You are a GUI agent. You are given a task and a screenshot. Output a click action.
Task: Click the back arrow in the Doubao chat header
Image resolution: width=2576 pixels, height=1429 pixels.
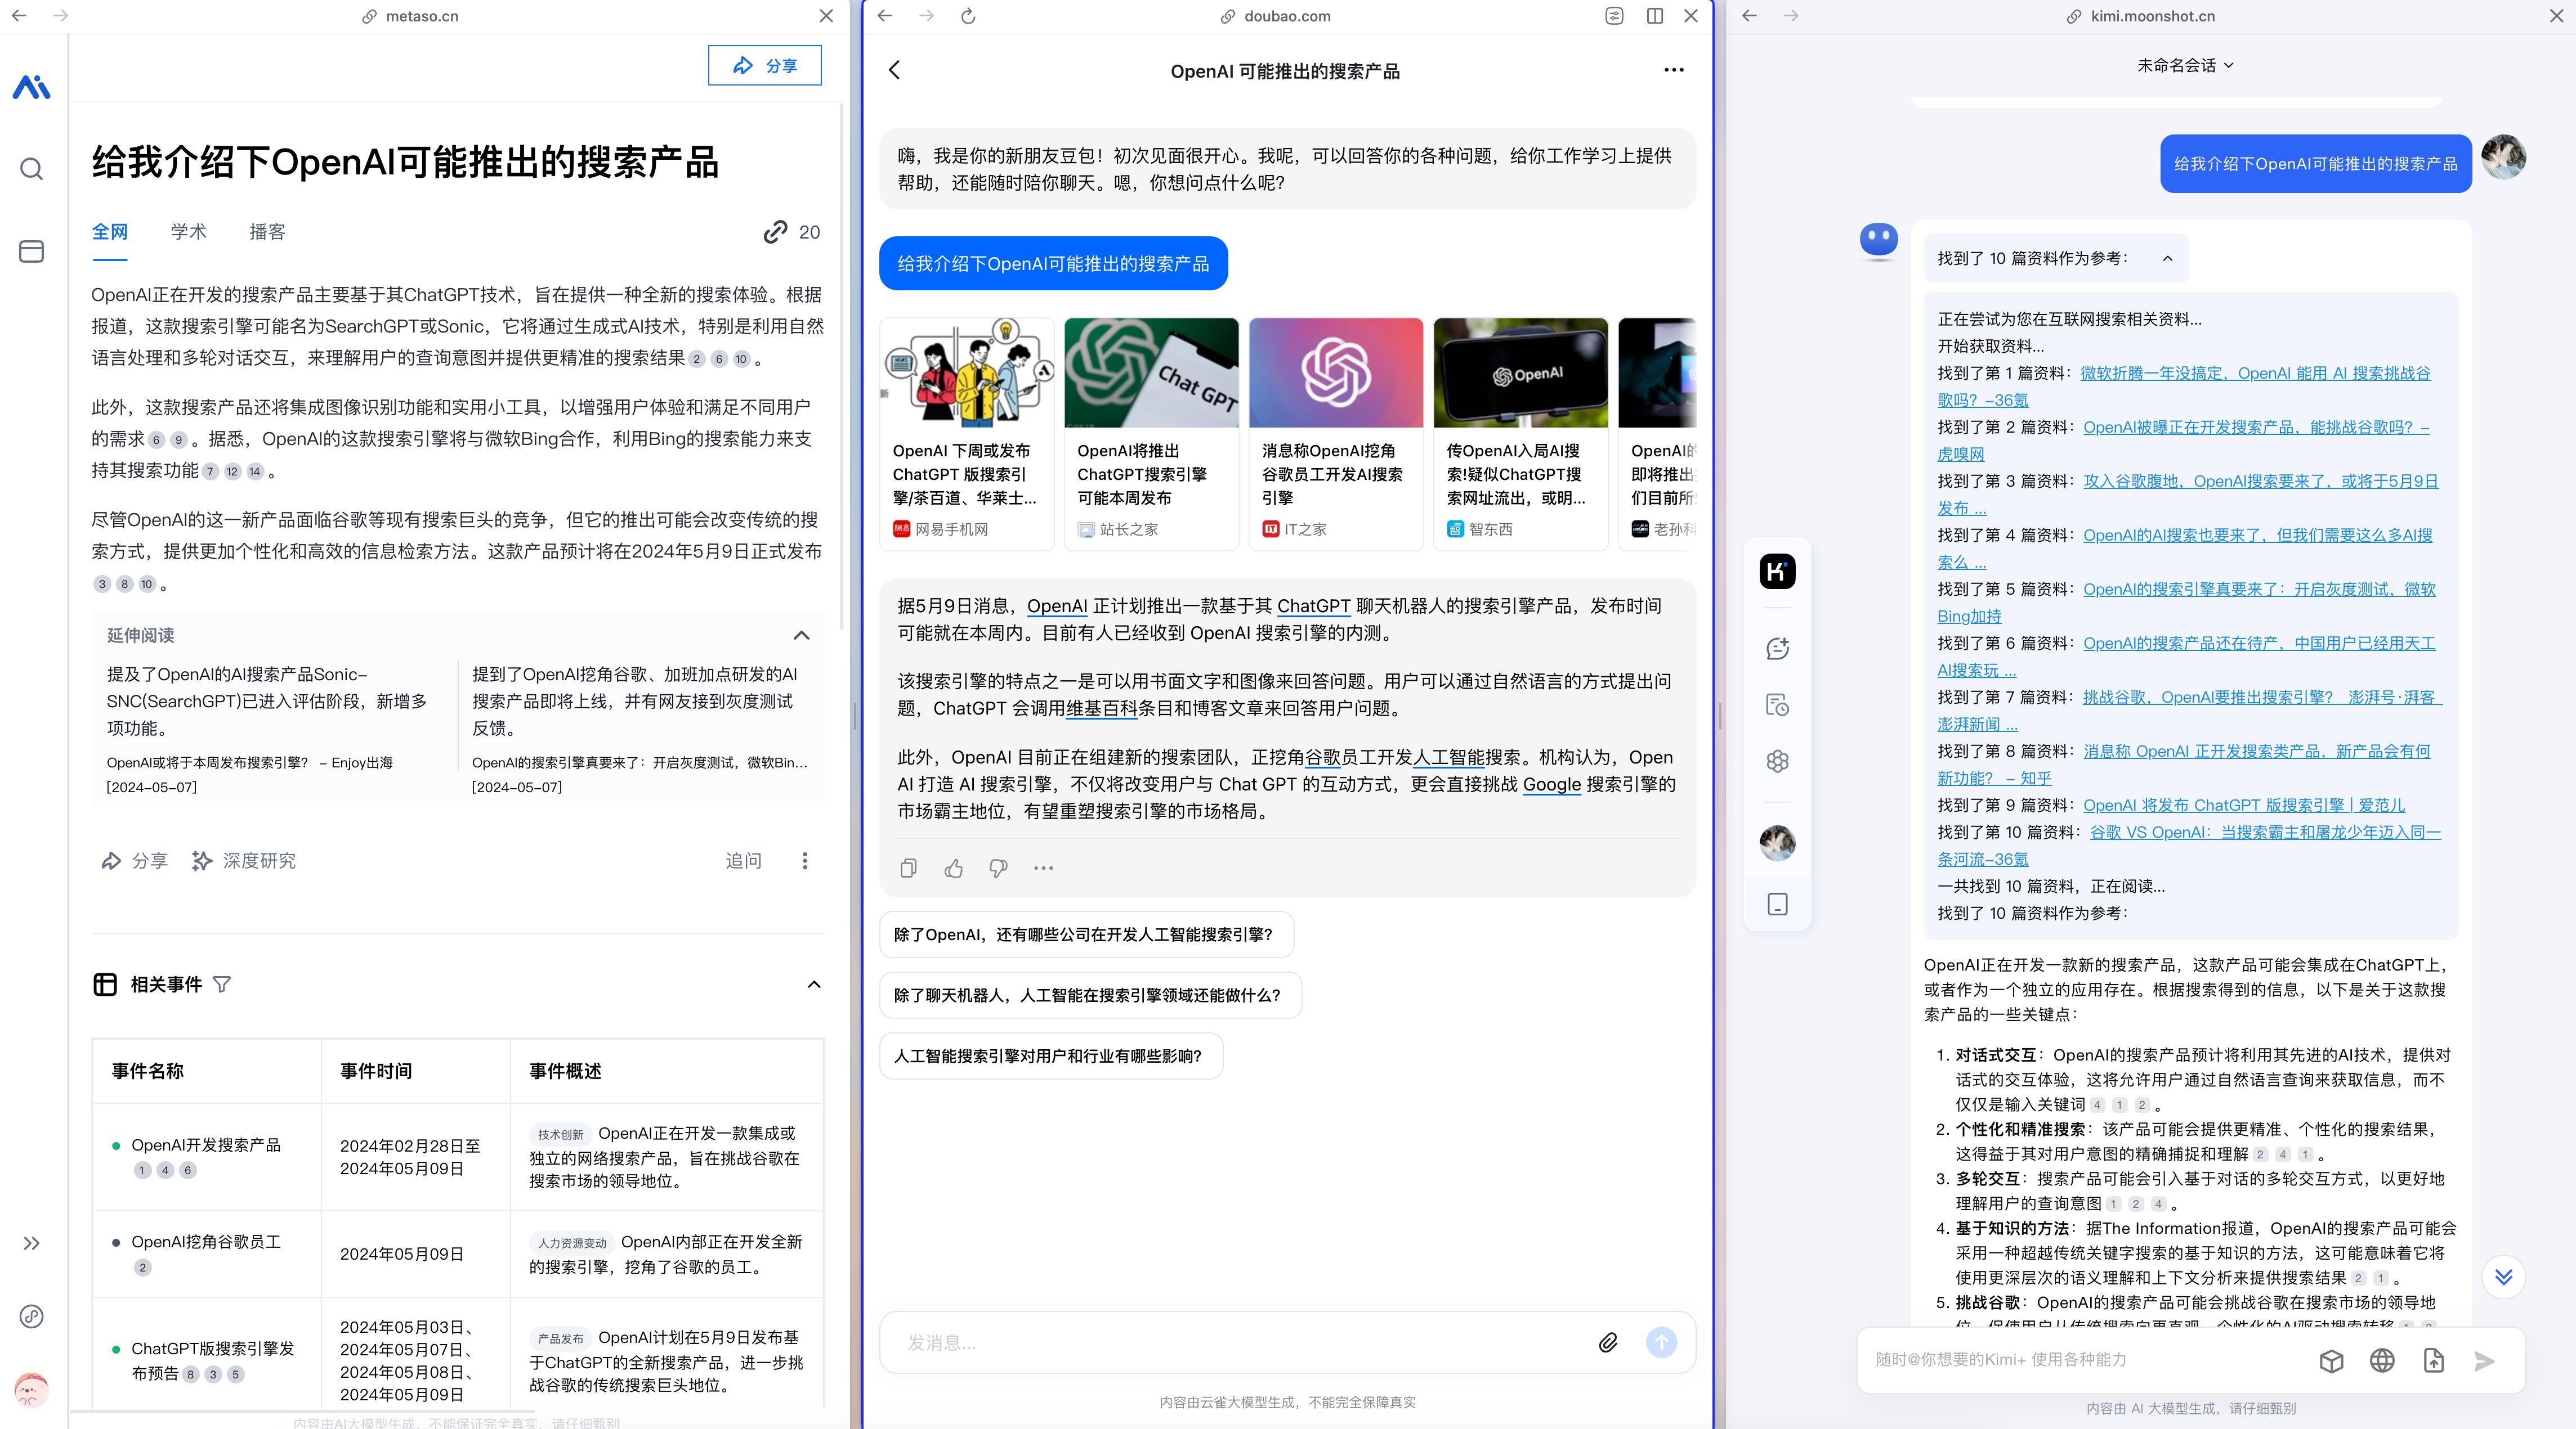coord(894,70)
